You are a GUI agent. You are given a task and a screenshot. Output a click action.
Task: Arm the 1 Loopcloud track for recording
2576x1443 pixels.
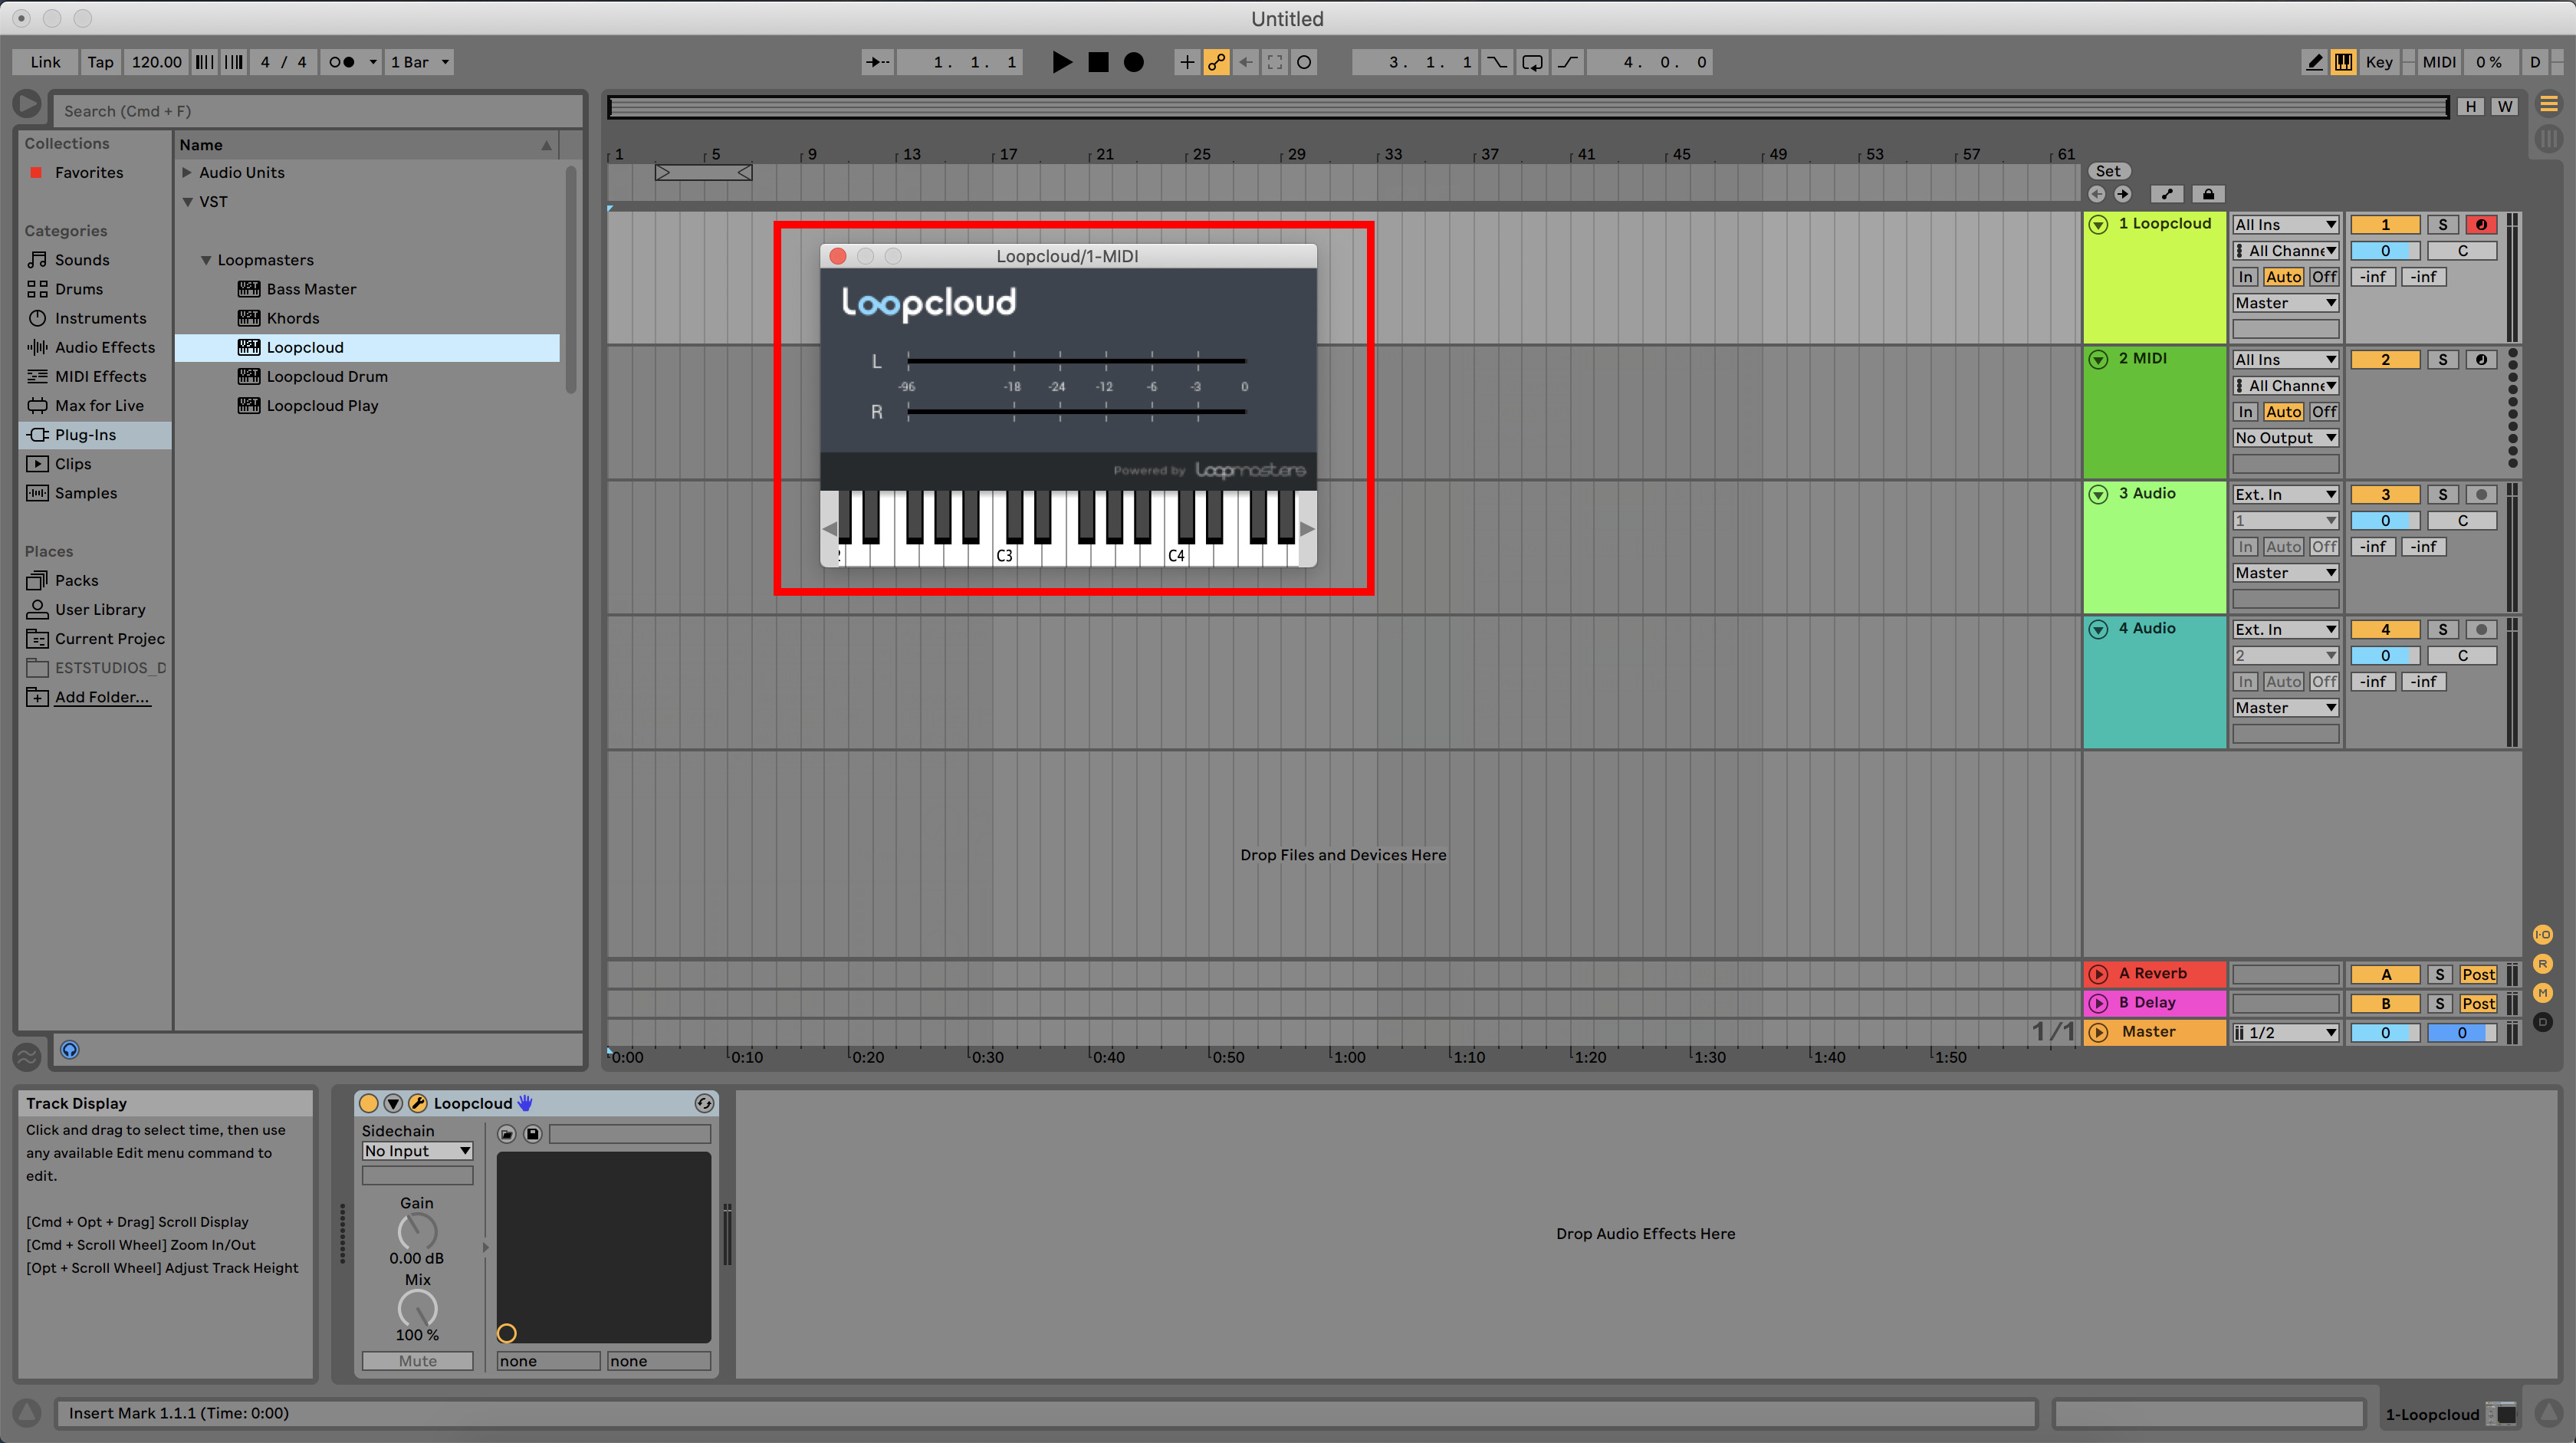click(2481, 224)
